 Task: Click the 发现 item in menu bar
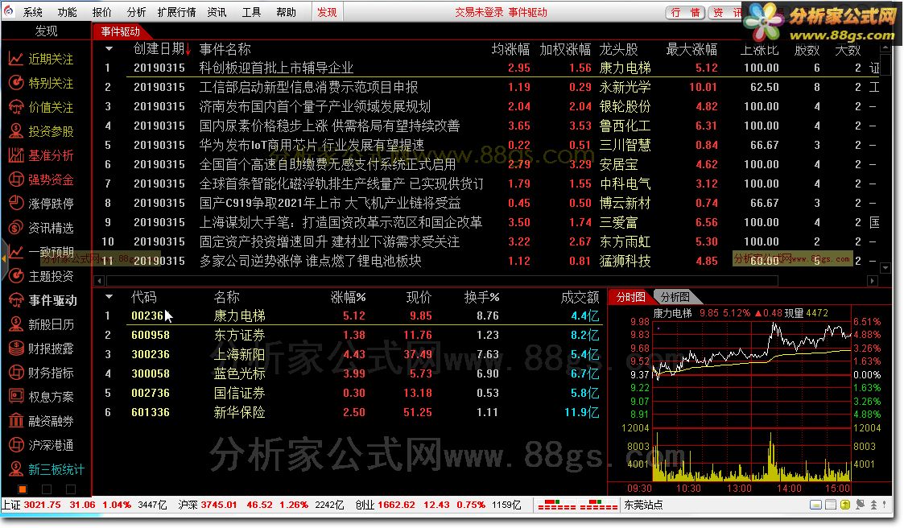pos(327,12)
